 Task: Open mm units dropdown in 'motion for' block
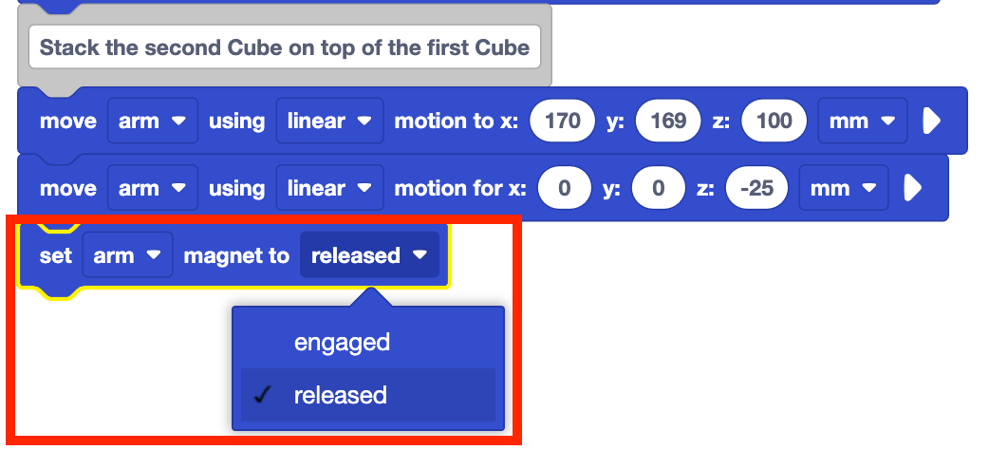[844, 188]
